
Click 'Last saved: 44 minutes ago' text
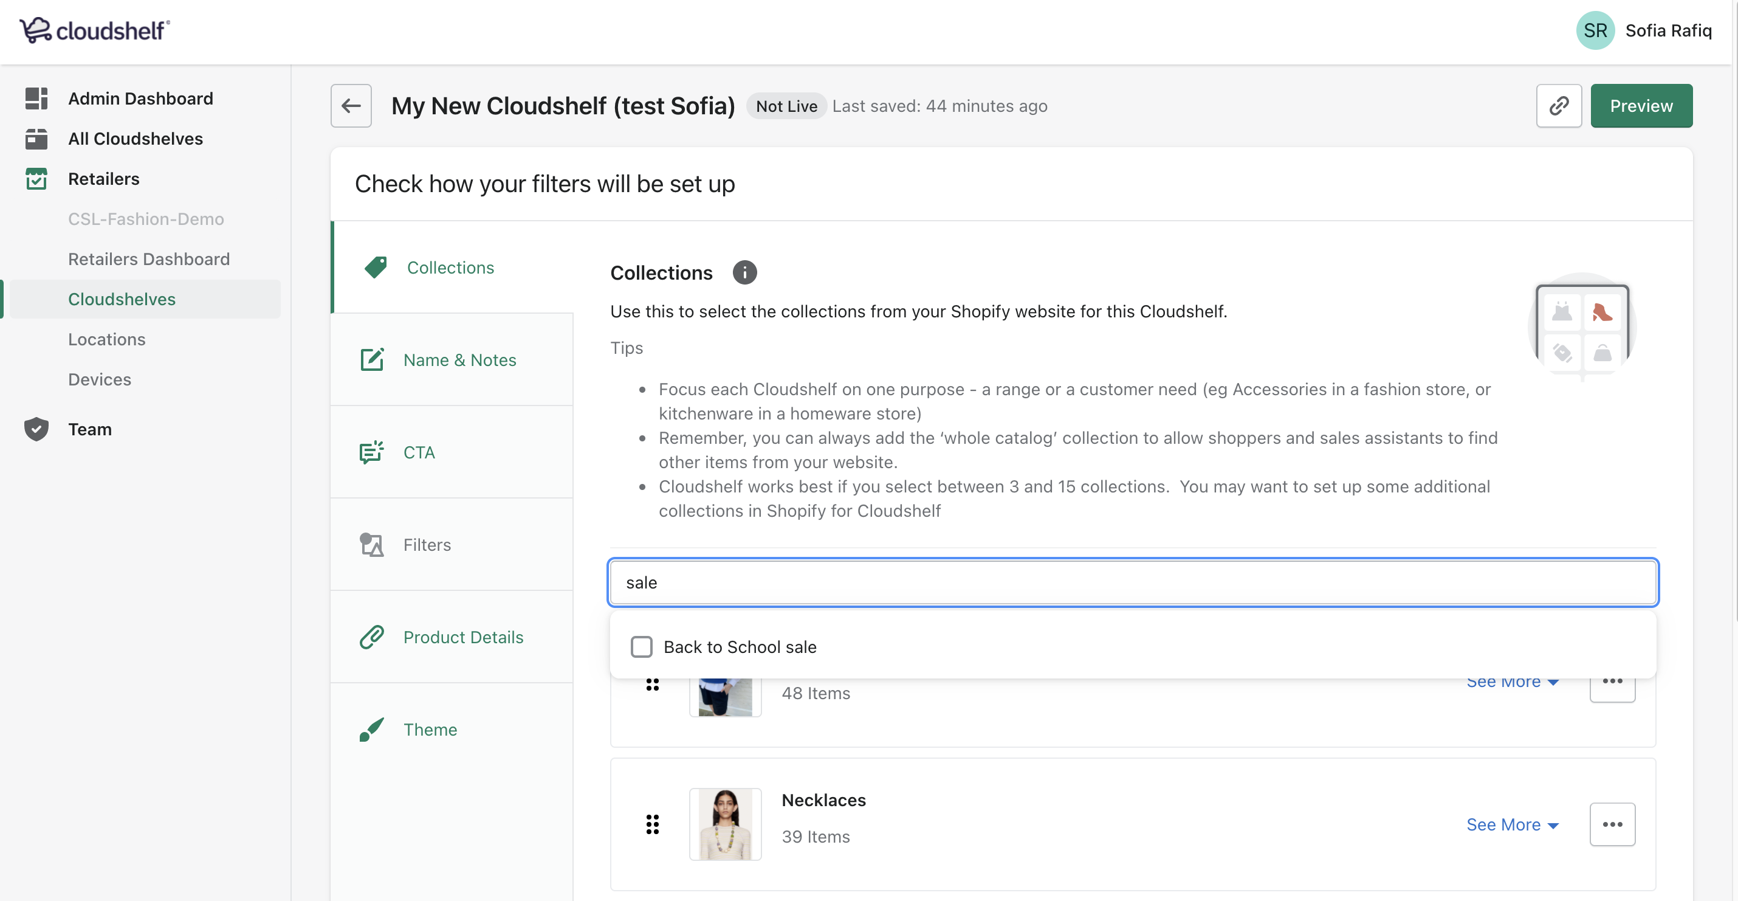tap(940, 106)
